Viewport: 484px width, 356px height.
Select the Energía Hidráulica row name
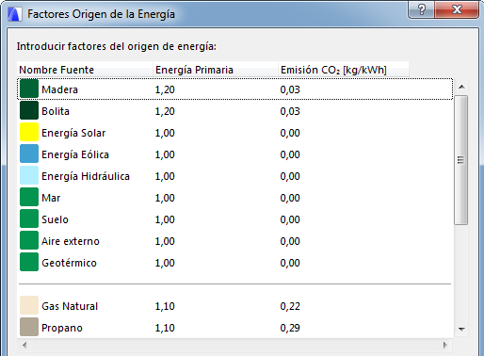coord(86,176)
